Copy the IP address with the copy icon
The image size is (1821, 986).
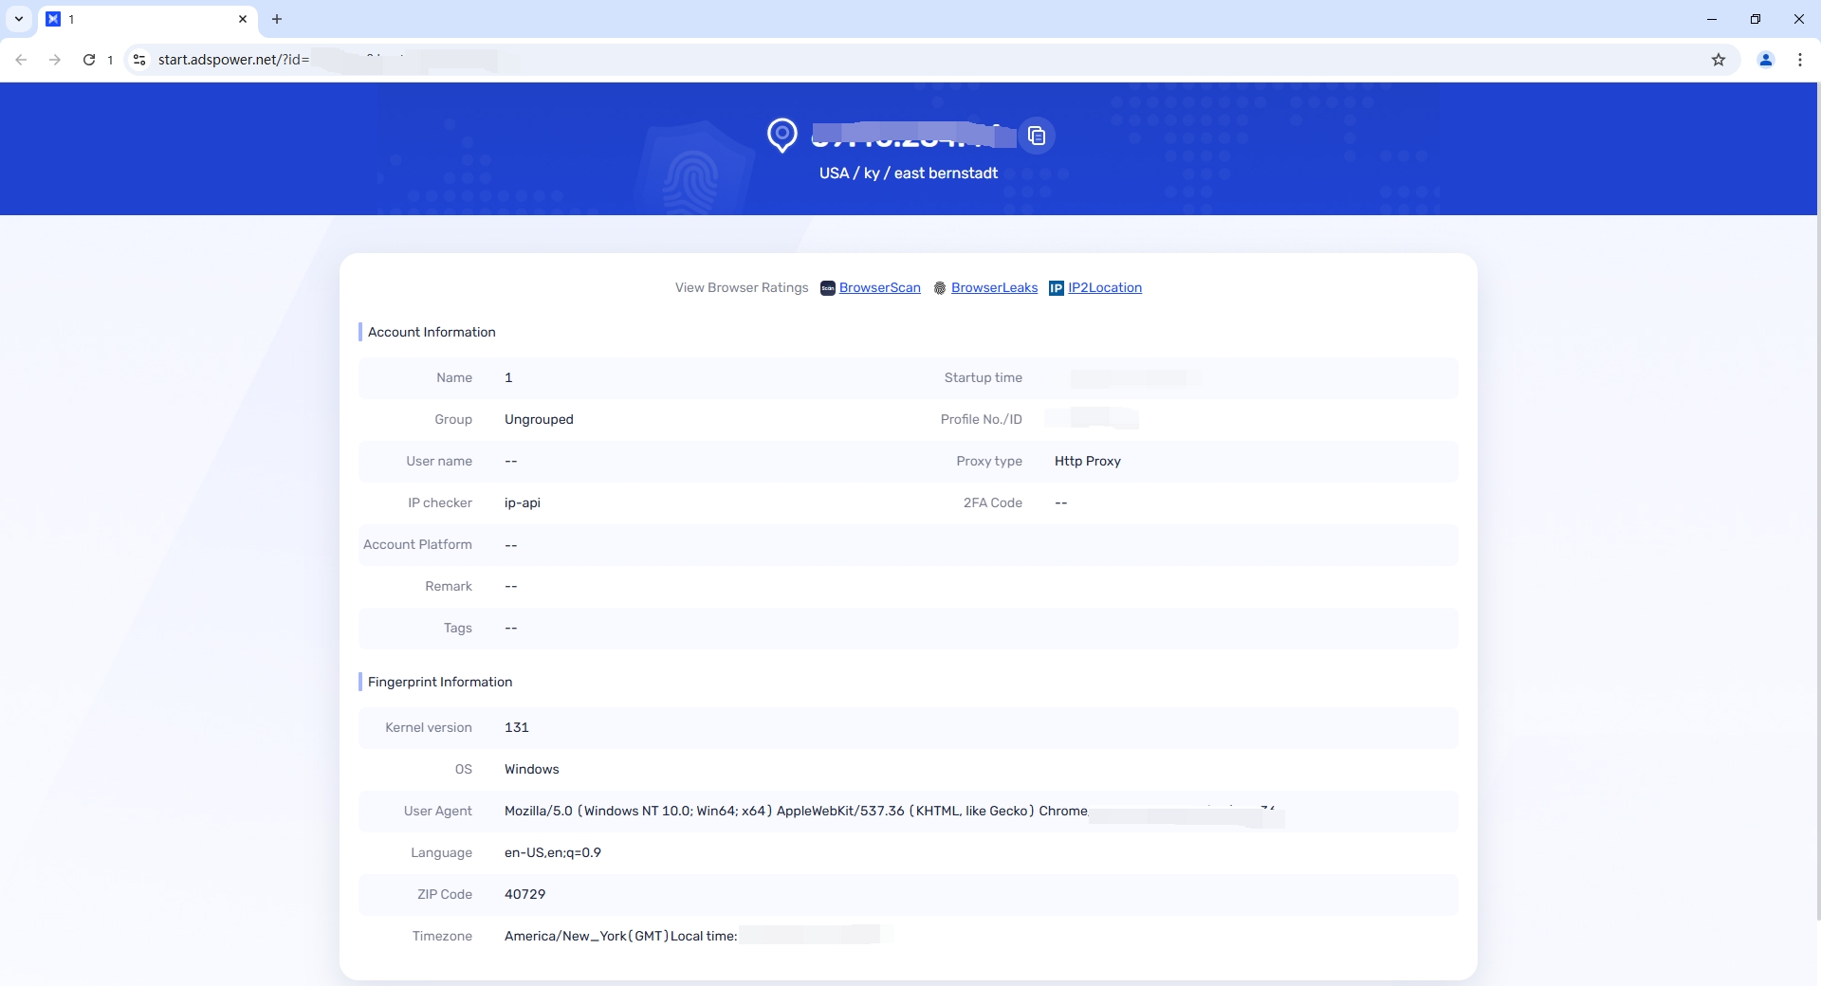pos(1037,136)
